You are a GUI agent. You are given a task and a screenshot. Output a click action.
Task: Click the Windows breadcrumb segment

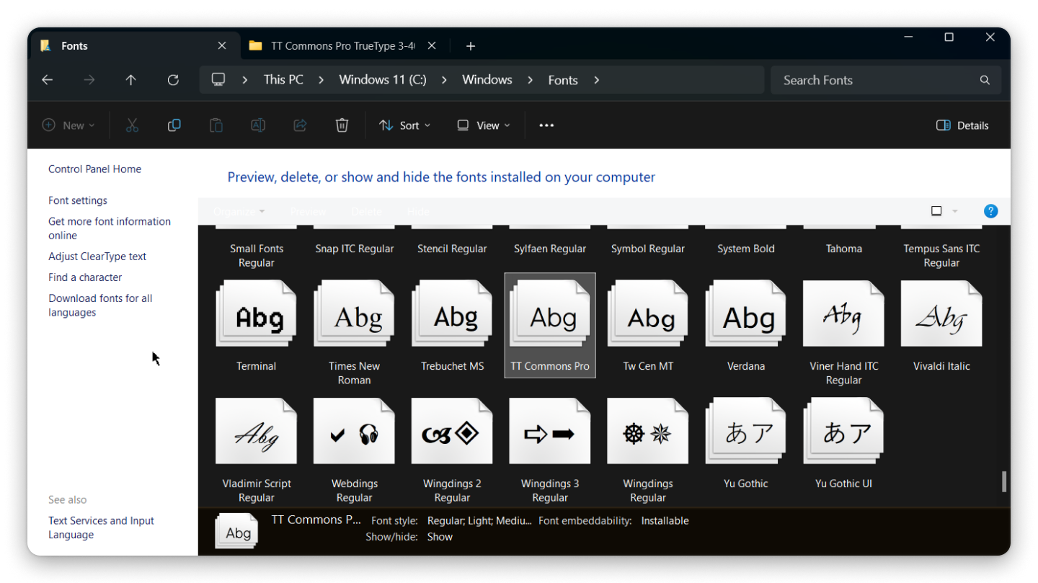click(487, 80)
